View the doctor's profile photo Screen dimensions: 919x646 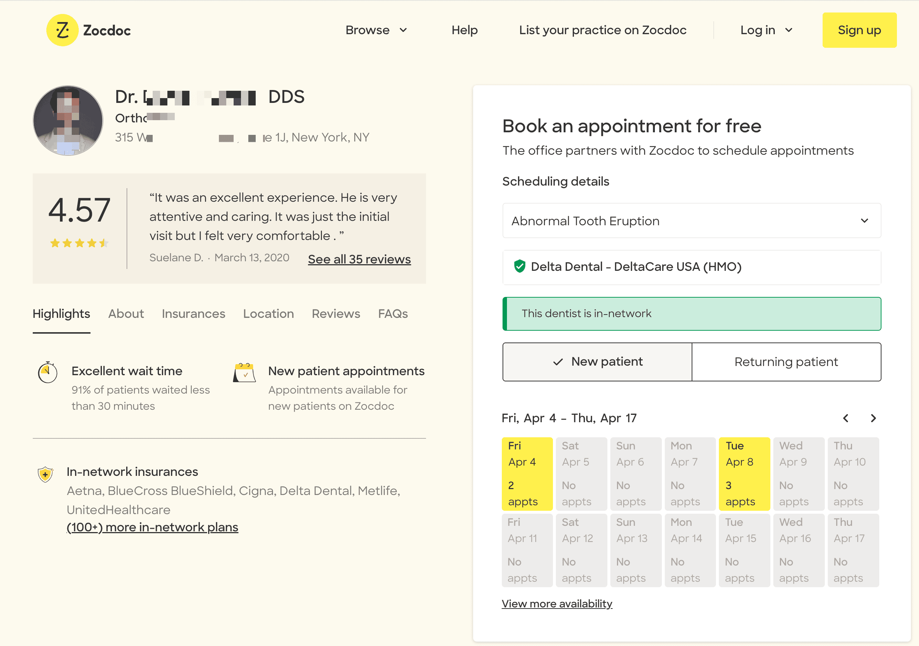click(x=68, y=120)
